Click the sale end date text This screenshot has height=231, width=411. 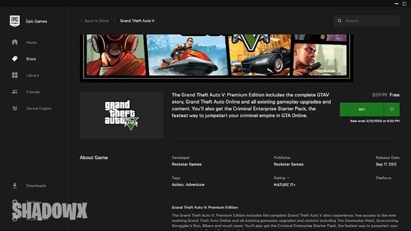pyautogui.click(x=375, y=121)
